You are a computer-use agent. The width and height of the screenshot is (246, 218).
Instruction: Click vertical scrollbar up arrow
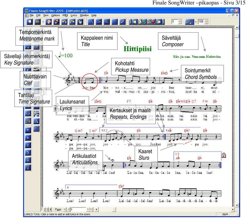click(x=237, y=28)
